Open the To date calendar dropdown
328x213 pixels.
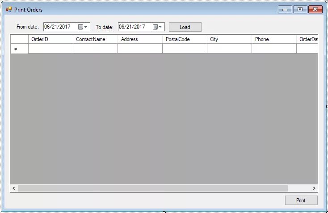[157, 27]
